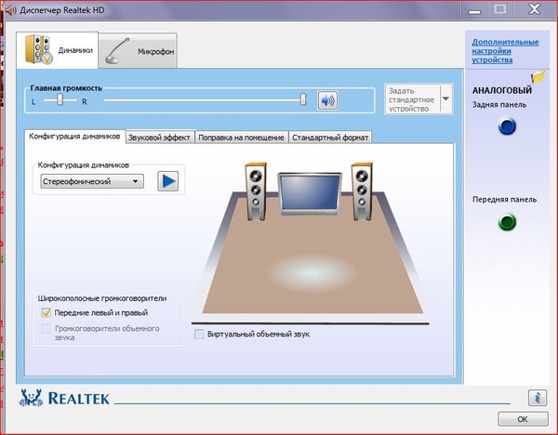Click the L-R balance slider handle

coord(60,99)
